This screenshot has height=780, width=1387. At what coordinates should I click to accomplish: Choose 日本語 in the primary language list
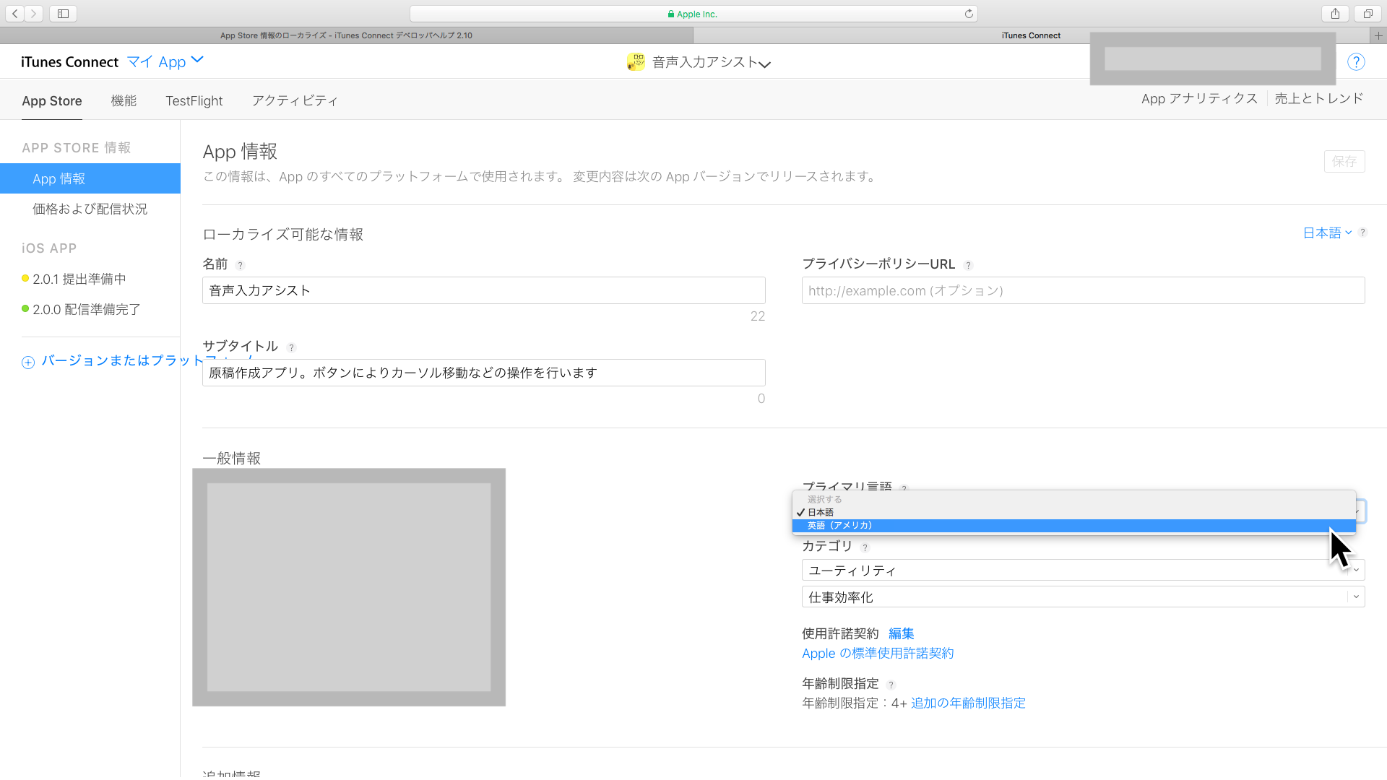pos(1073,512)
